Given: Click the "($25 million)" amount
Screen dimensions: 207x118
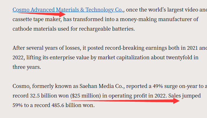Looking at the screenshot, I should point(85,96).
